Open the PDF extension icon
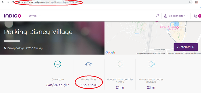The height and width of the screenshot is (93, 201). (196, 2)
